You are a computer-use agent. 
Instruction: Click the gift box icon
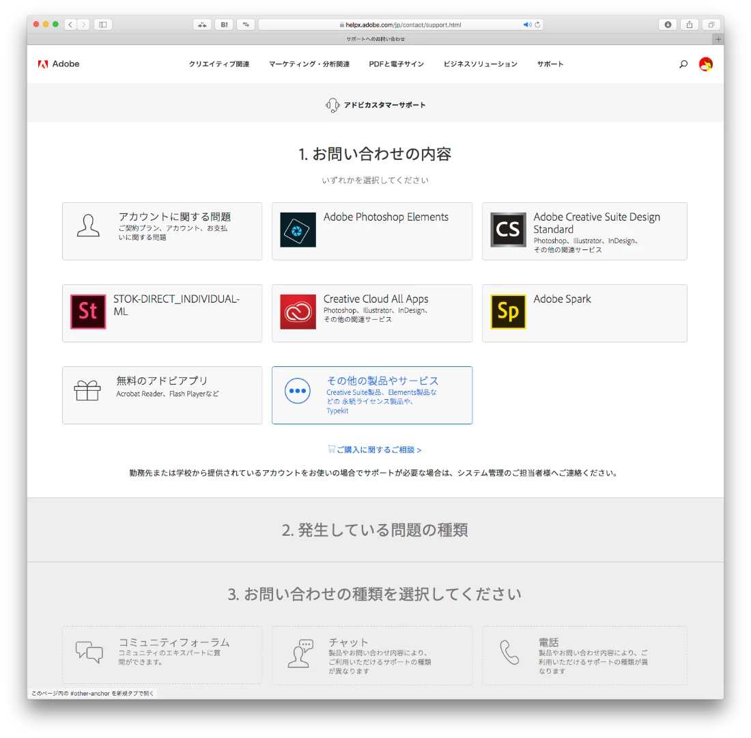87,390
